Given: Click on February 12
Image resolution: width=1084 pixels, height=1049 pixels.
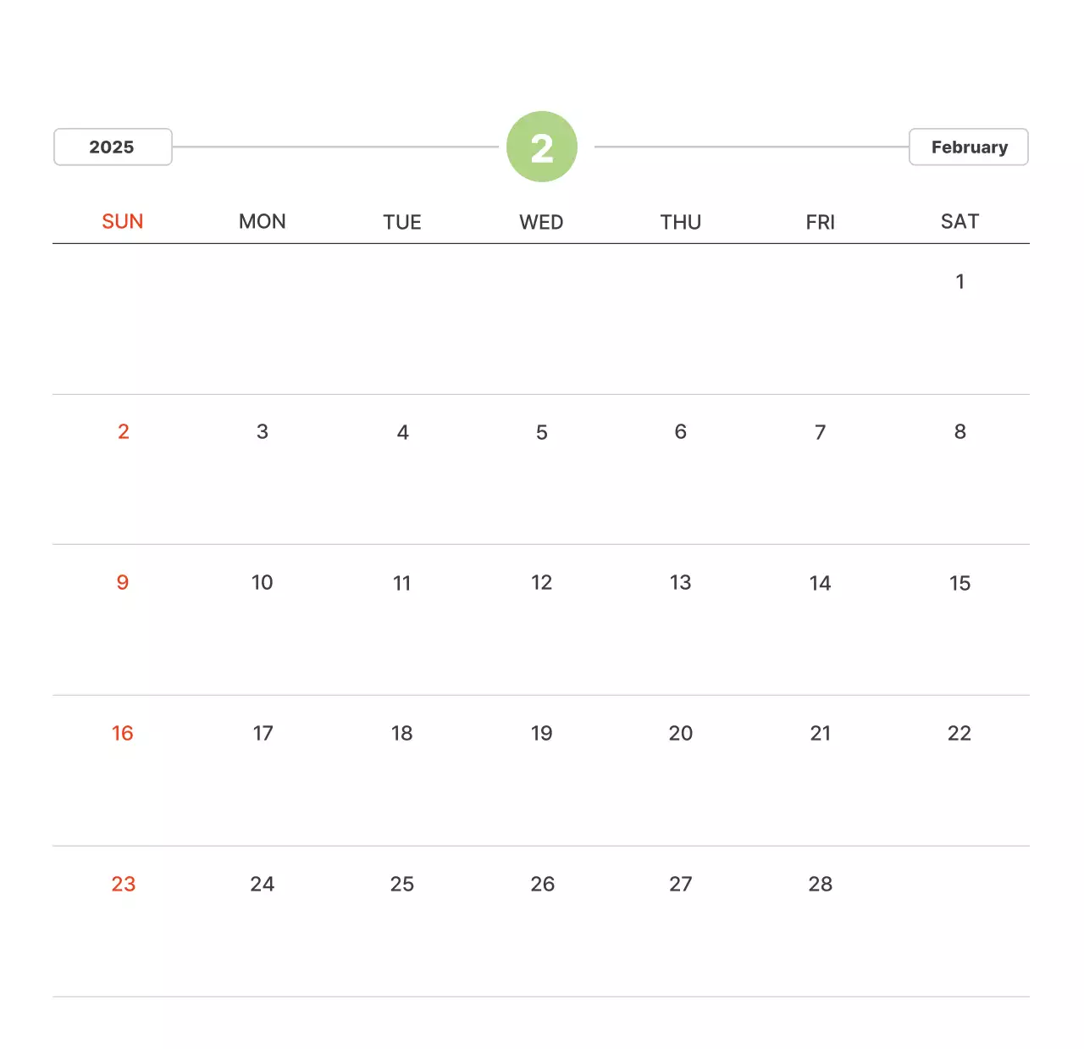Looking at the screenshot, I should [541, 583].
